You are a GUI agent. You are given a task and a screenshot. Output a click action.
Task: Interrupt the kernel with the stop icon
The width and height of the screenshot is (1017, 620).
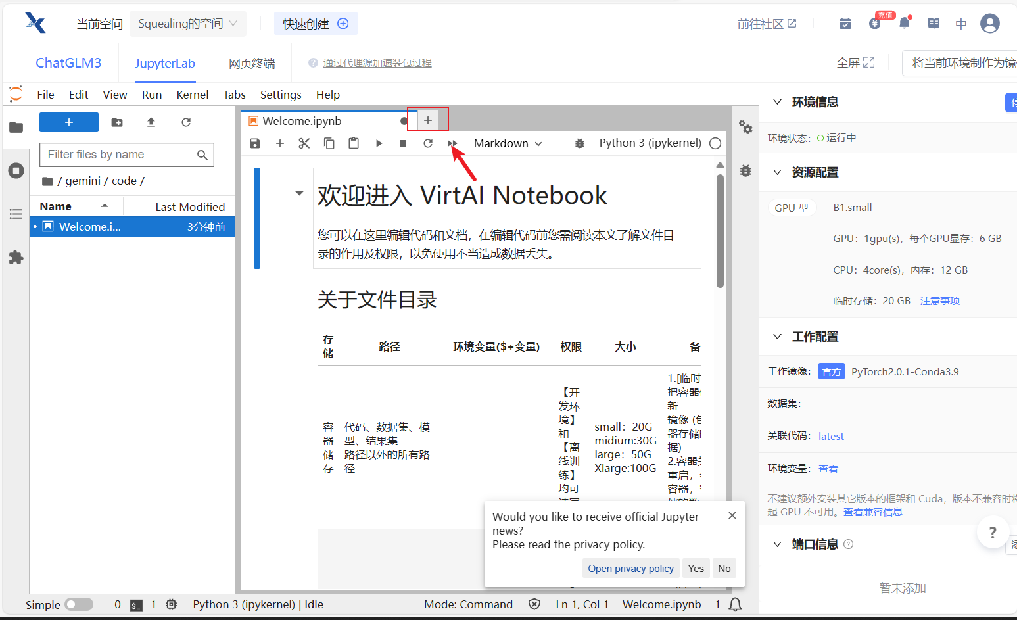[x=403, y=143]
